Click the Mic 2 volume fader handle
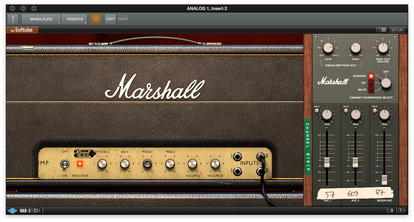 click(x=355, y=162)
